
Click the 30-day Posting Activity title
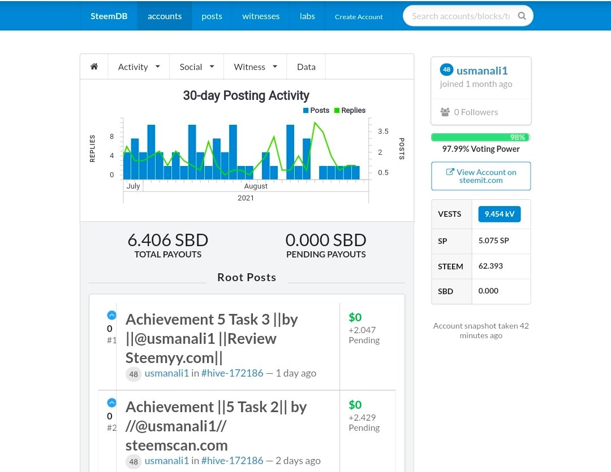[246, 95]
